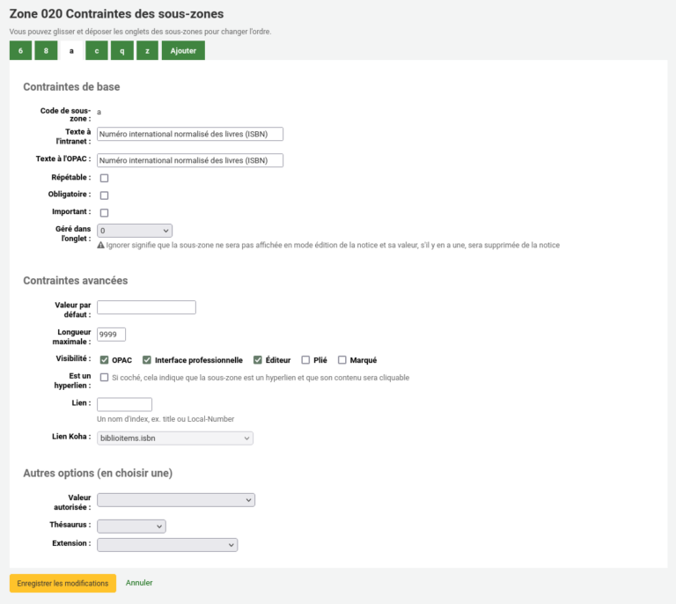Open subfield tab q
The image size is (676, 604).
[x=122, y=50]
